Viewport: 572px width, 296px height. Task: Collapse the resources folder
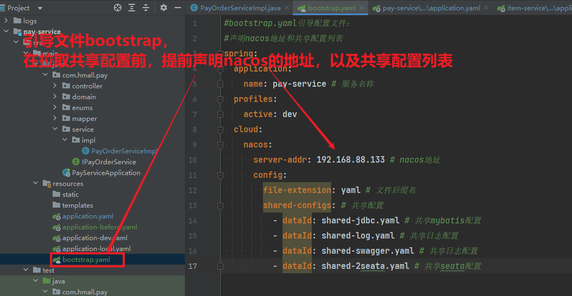[36, 184]
